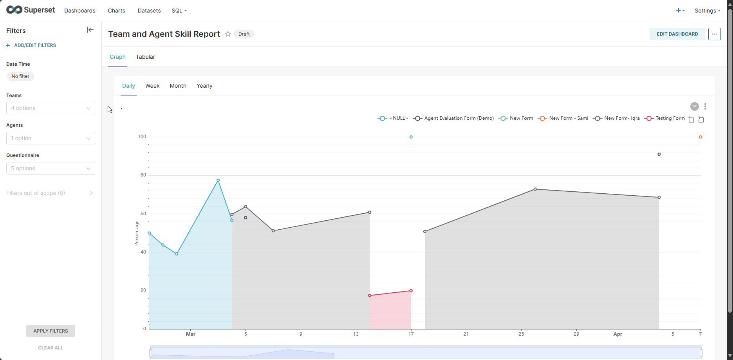Click the EDIT DASHBOARD button

click(677, 34)
